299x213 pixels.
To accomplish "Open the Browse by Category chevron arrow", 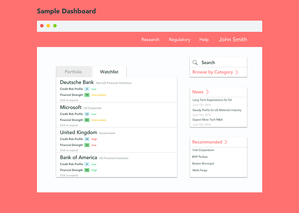I will 237,72.
